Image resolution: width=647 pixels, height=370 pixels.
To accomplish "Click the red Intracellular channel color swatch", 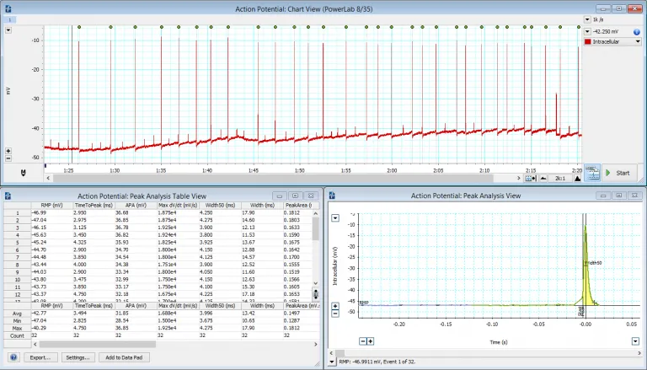I will pyautogui.click(x=588, y=41).
